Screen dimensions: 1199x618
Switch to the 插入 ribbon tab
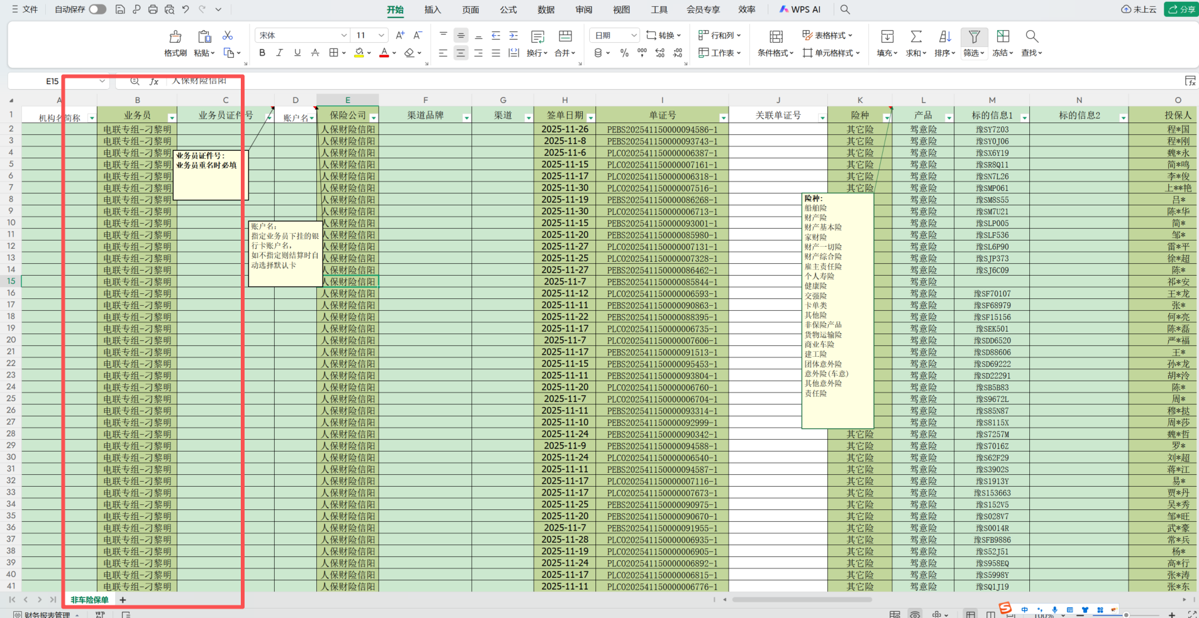pyautogui.click(x=433, y=9)
